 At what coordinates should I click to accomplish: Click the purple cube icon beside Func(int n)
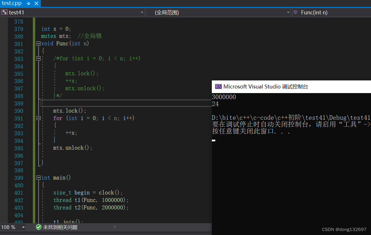point(295,12)
